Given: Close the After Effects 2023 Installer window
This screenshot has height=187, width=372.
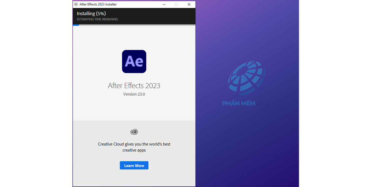Looking at the screenshot, I should [189, 4].
